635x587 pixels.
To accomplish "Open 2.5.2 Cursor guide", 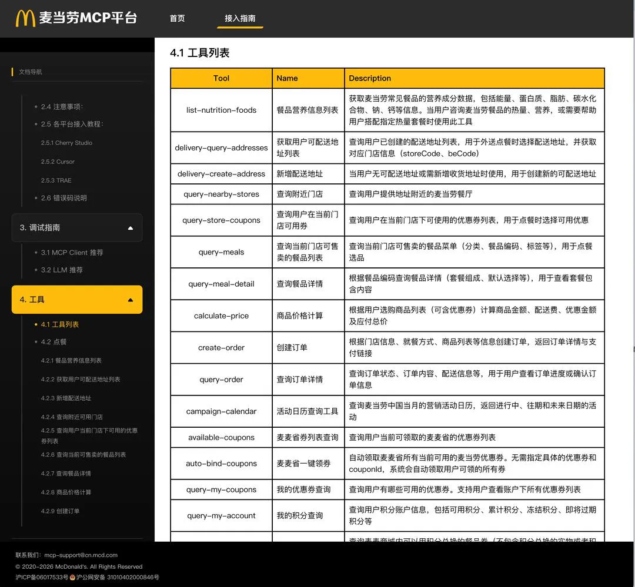I will point(58,162).
